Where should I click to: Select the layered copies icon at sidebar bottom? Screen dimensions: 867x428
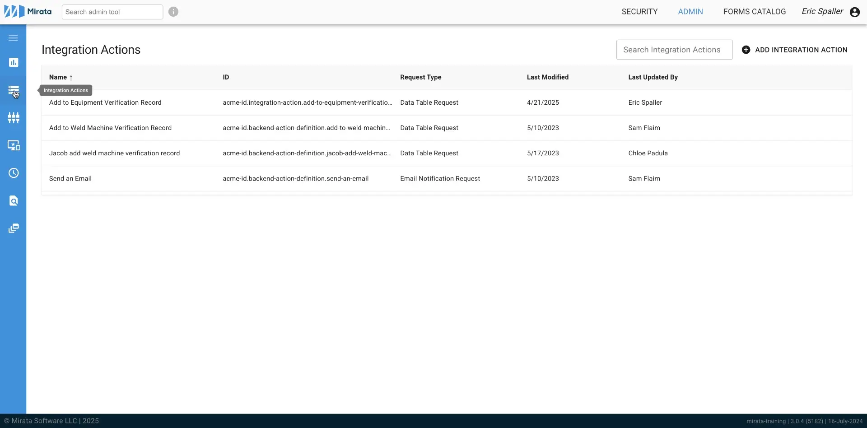tap(13, 228)
